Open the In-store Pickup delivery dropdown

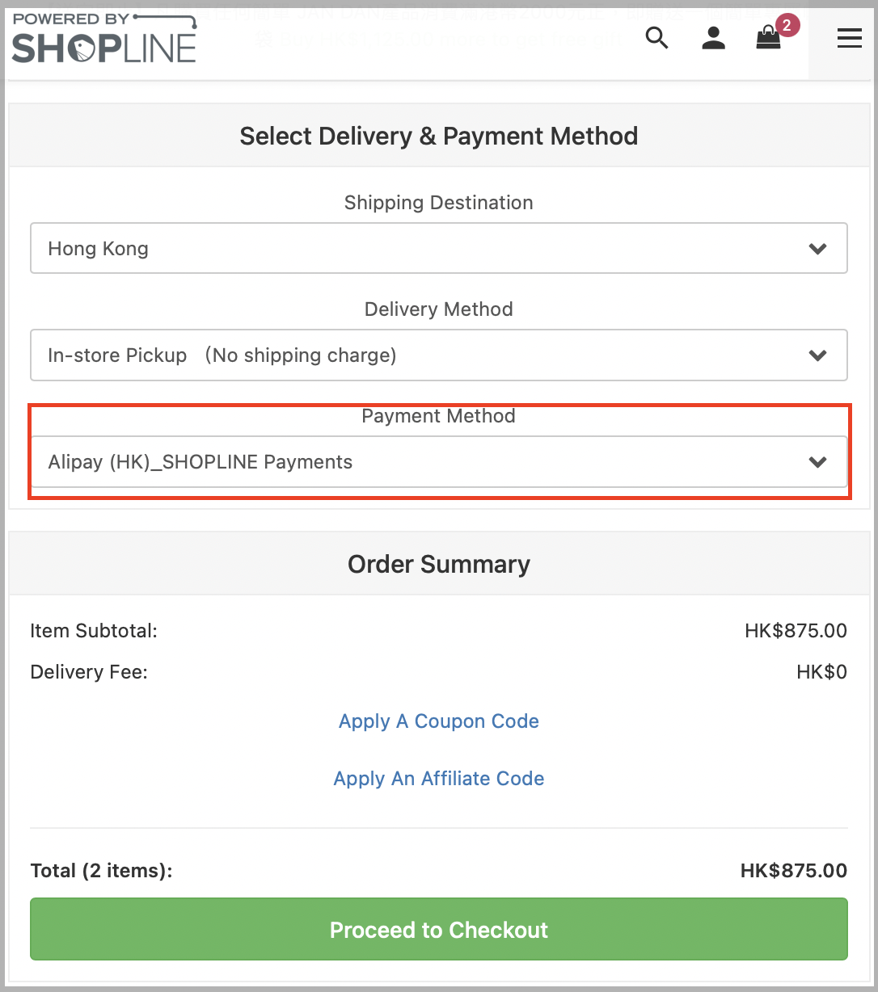pyautogui.click(x=439, y=355)
